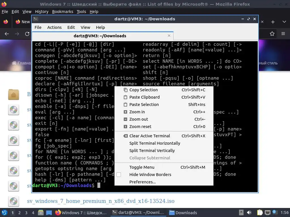Image resolution: width=290 pixels, height=217 pixels.
Task: Click update notification tray icon
Action: (x=275, y=212)
